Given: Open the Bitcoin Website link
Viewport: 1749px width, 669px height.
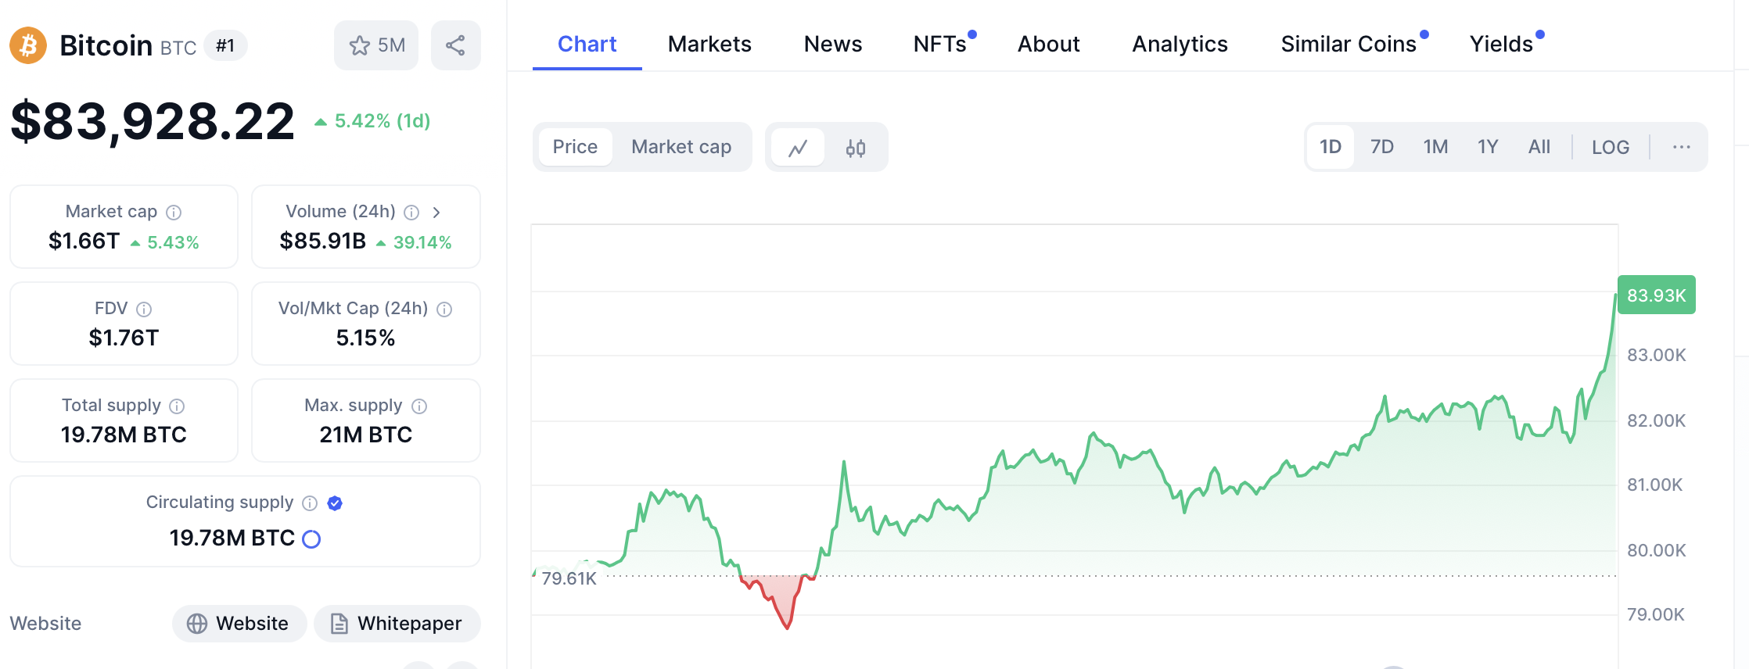Looking at the screenshot, I should 239,624.
